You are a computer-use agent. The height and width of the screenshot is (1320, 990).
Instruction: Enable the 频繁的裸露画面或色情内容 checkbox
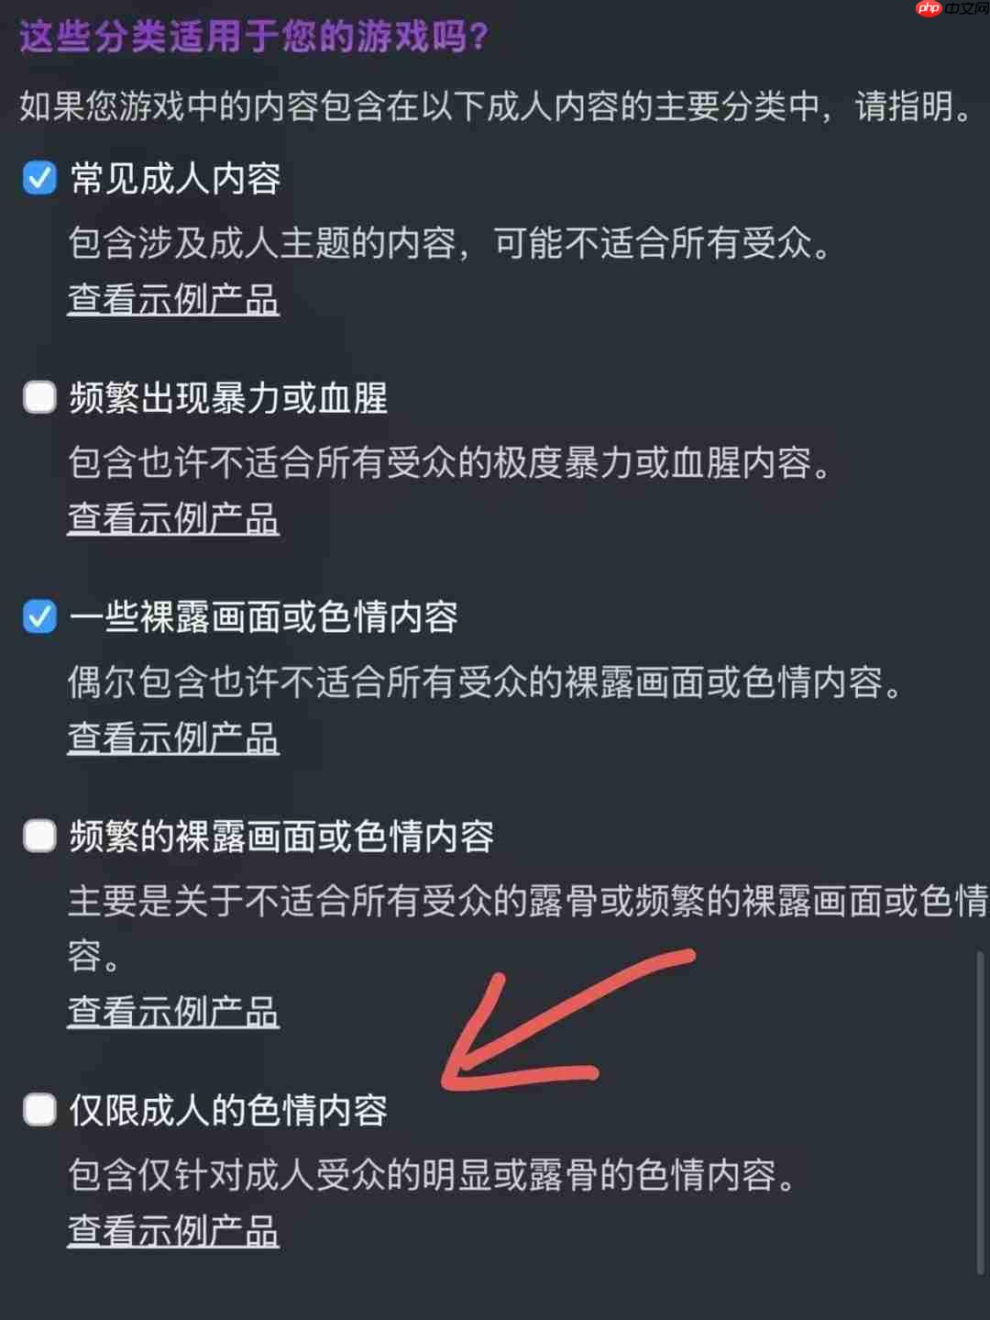39,836
